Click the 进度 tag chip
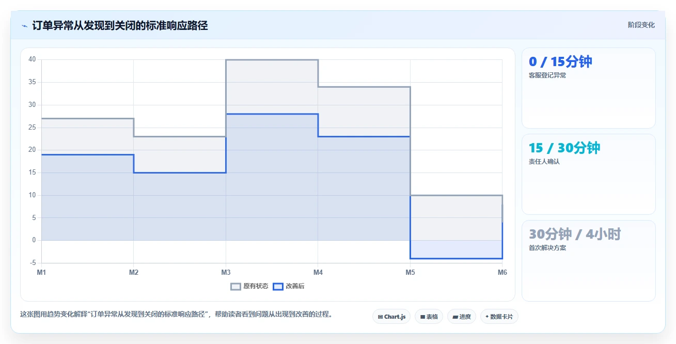Screen dimensions: 676x344 (x=462, y=317)
